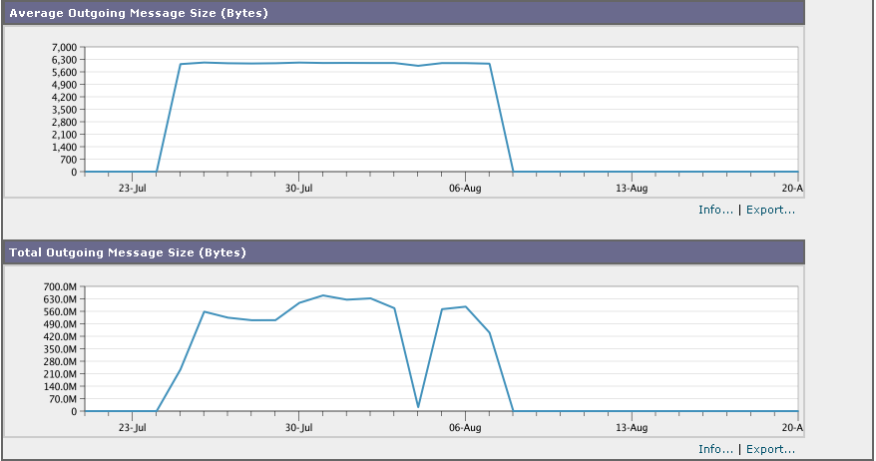Select the Average Outgoing Message Size header
876x461 pixels.
[403, 13]
